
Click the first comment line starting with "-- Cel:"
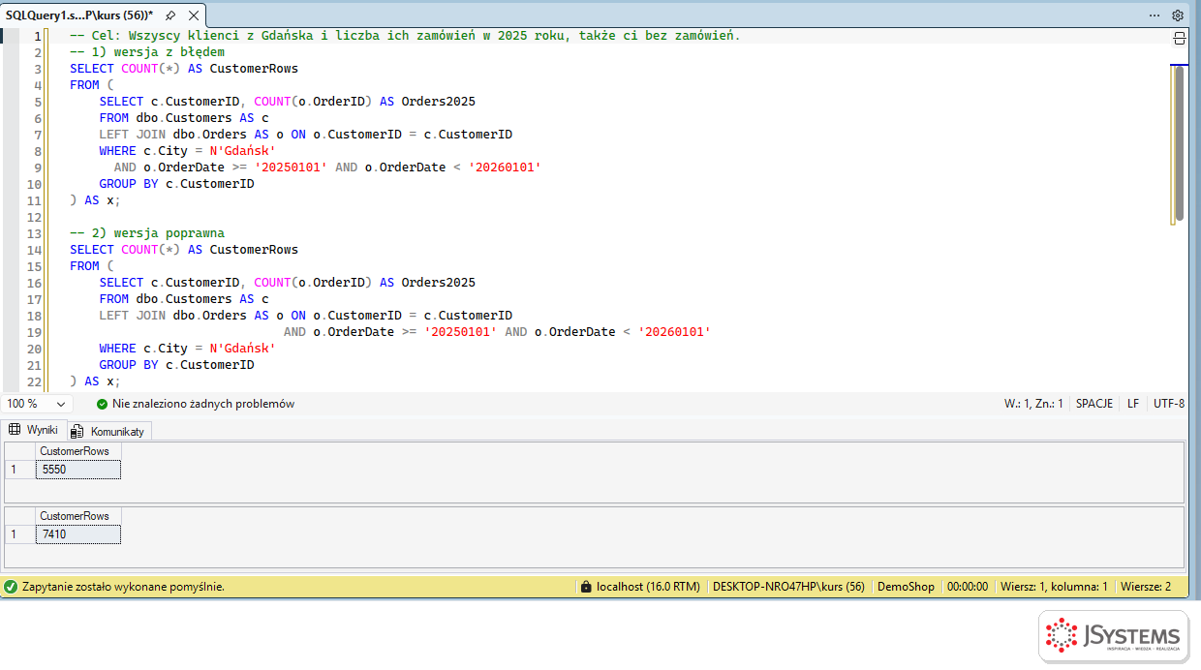pyautogui.click(x=405, y=36)
